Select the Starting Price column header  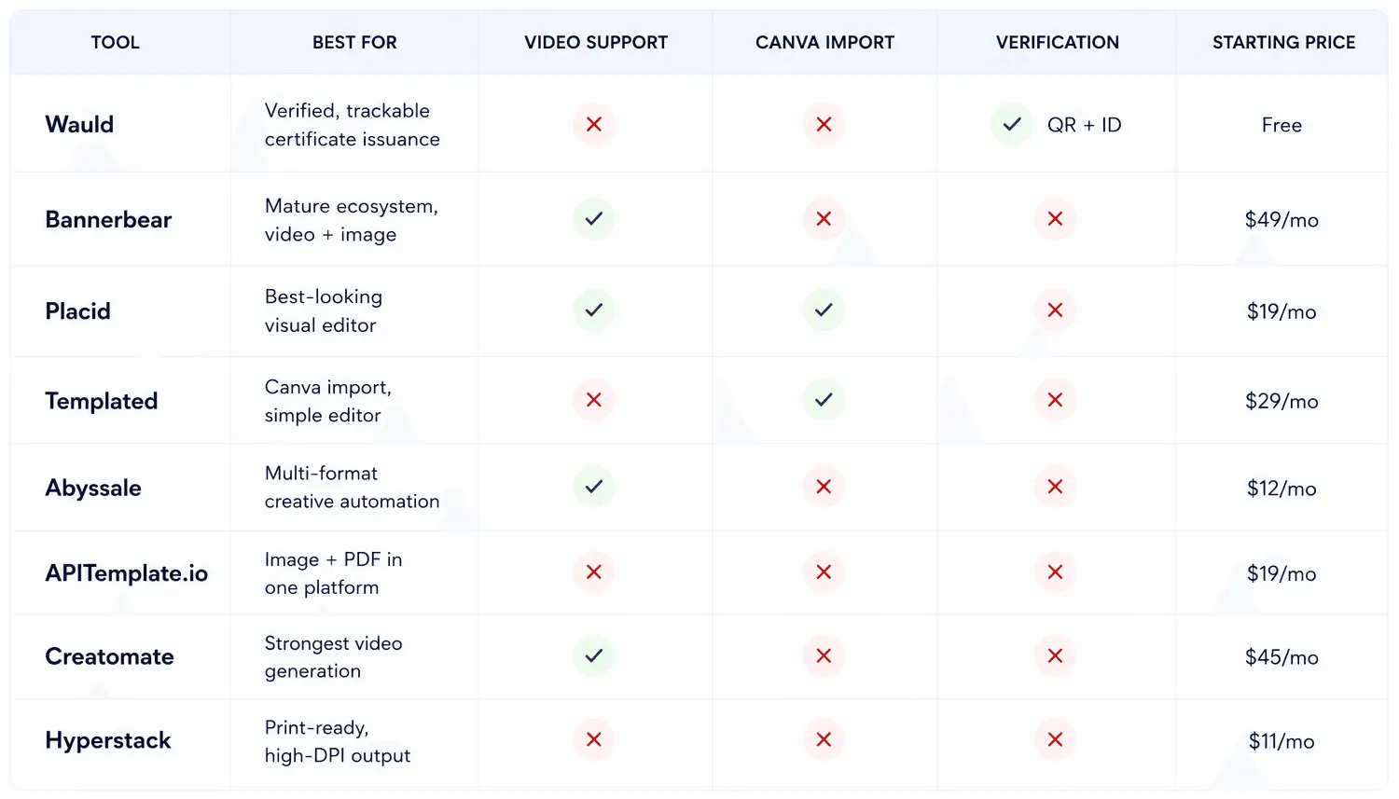1283,43
